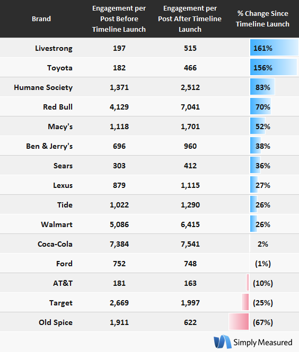Viewport: 299px width, 352px height.
Task: Select the Brand column header
Action: (x=41, y=19)
